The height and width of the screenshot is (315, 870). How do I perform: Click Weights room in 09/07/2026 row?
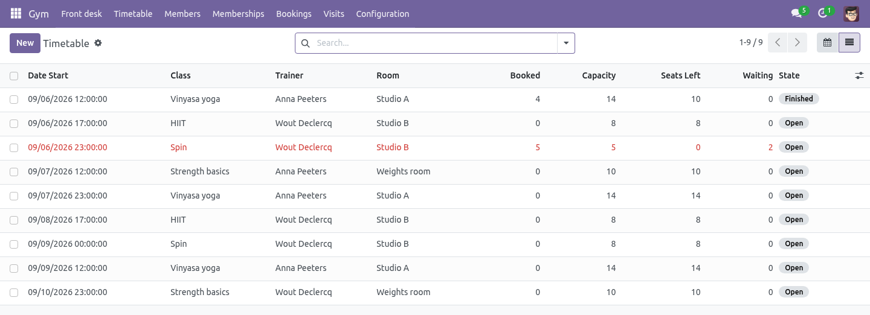click(x=403, y=171)
